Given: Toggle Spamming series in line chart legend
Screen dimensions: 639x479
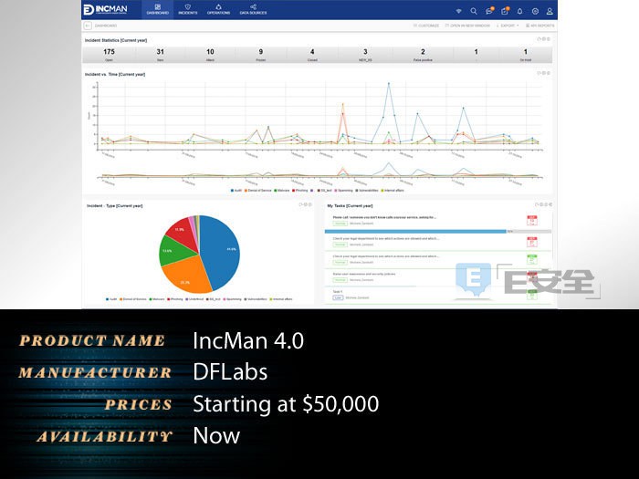Looking at the screenshot, I should coord(343,190).
